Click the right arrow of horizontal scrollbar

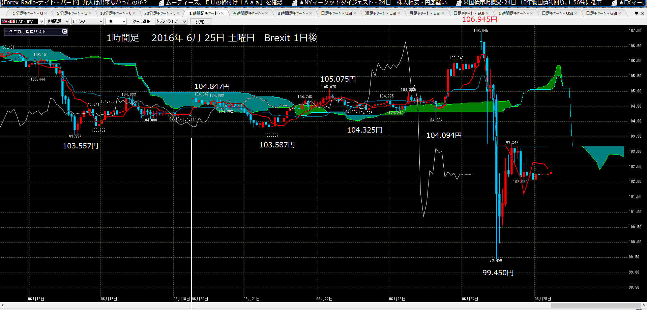[644, 305]
